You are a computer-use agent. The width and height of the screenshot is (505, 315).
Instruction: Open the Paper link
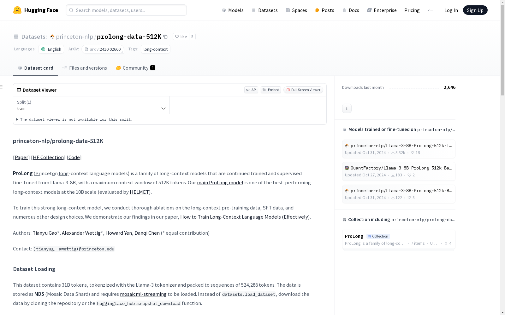pyautogui.click(x=21, y=157)
